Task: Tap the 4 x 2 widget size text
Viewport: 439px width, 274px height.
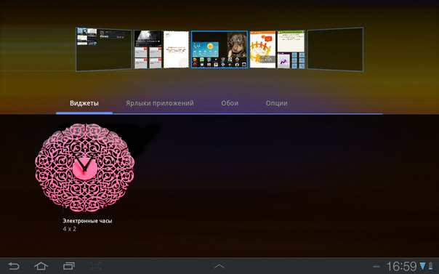Action: [70, 229]
